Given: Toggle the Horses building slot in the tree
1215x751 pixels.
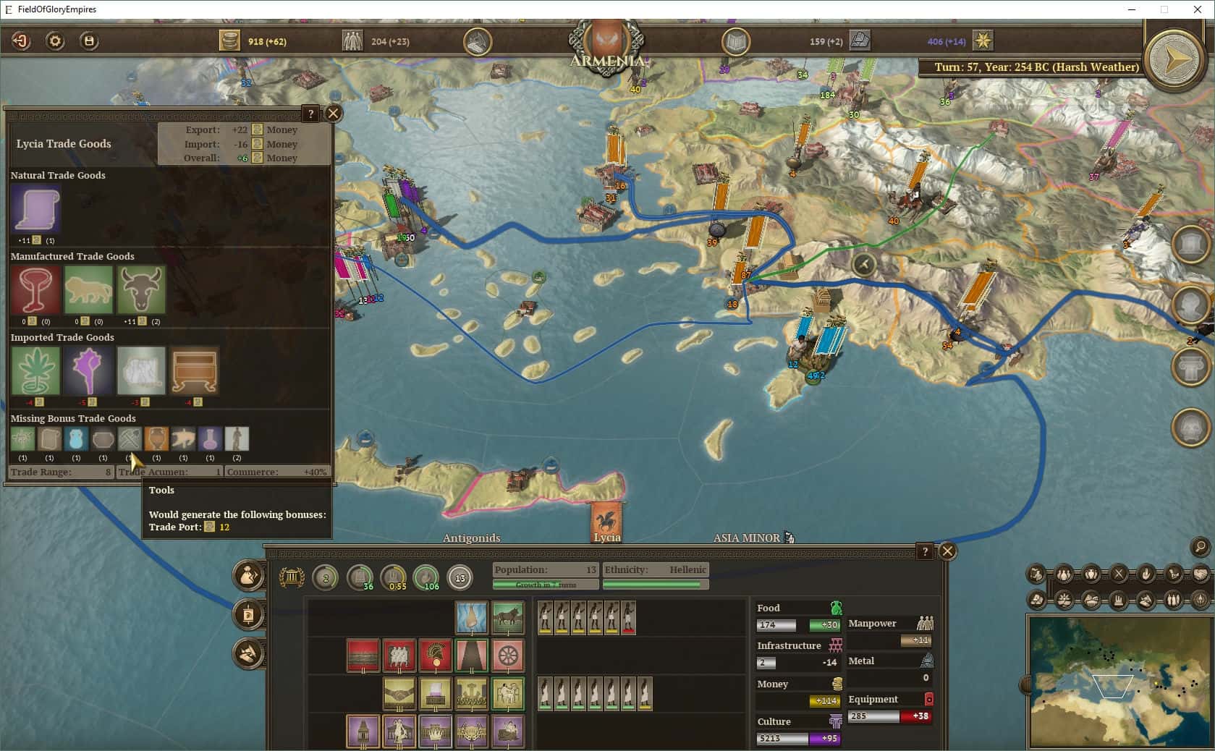Looking at the screenshot, I should pos(509,617).
